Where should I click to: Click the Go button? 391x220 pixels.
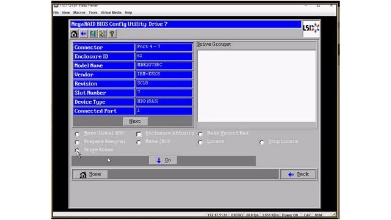pyautogui.click(x=163, y=160)
